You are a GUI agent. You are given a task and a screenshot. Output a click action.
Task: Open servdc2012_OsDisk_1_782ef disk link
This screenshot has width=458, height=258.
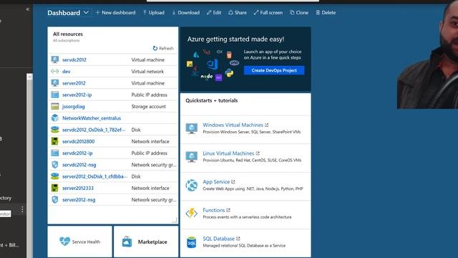(94, 130)
